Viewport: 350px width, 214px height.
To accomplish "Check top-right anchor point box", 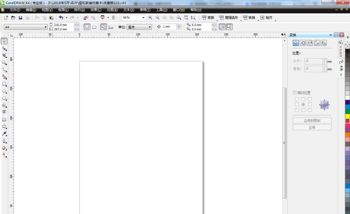I will (310, 99).
